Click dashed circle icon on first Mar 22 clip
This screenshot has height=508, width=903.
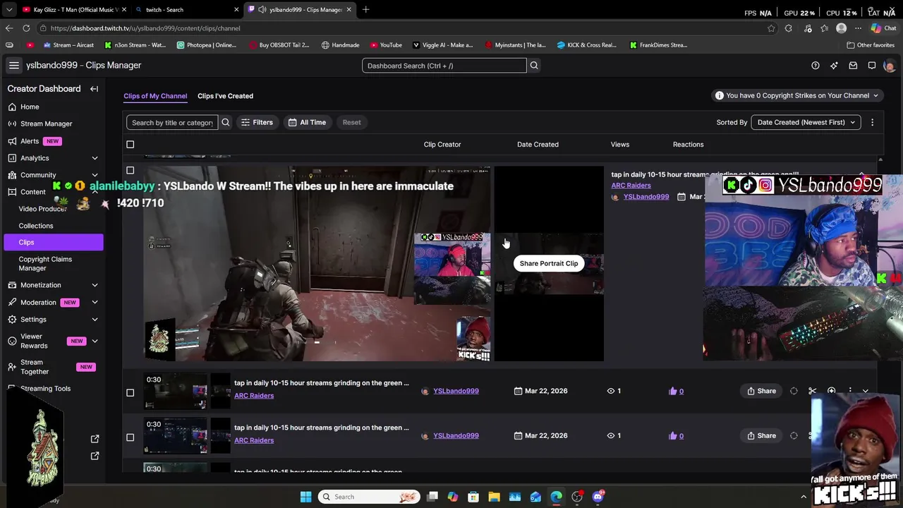pos(794,391)
